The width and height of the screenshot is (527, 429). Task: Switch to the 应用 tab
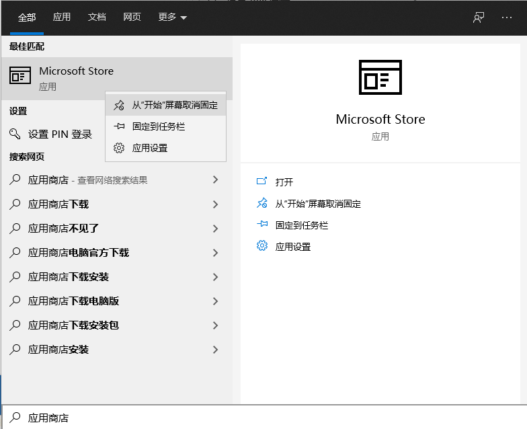(62, 17)
